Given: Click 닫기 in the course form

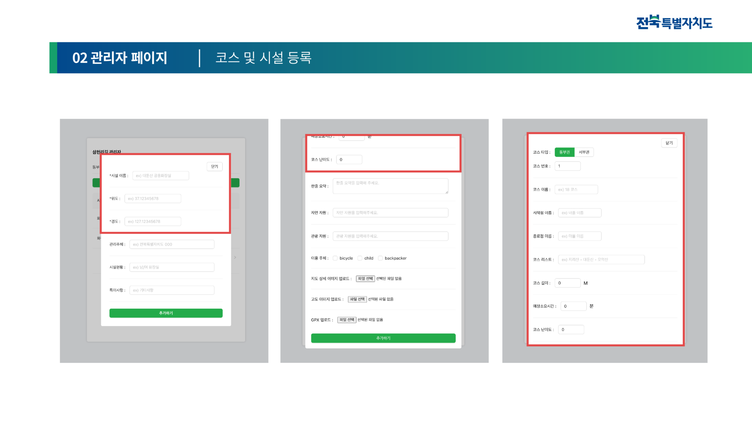Looking at the screenshot, I should coord(669,143).
